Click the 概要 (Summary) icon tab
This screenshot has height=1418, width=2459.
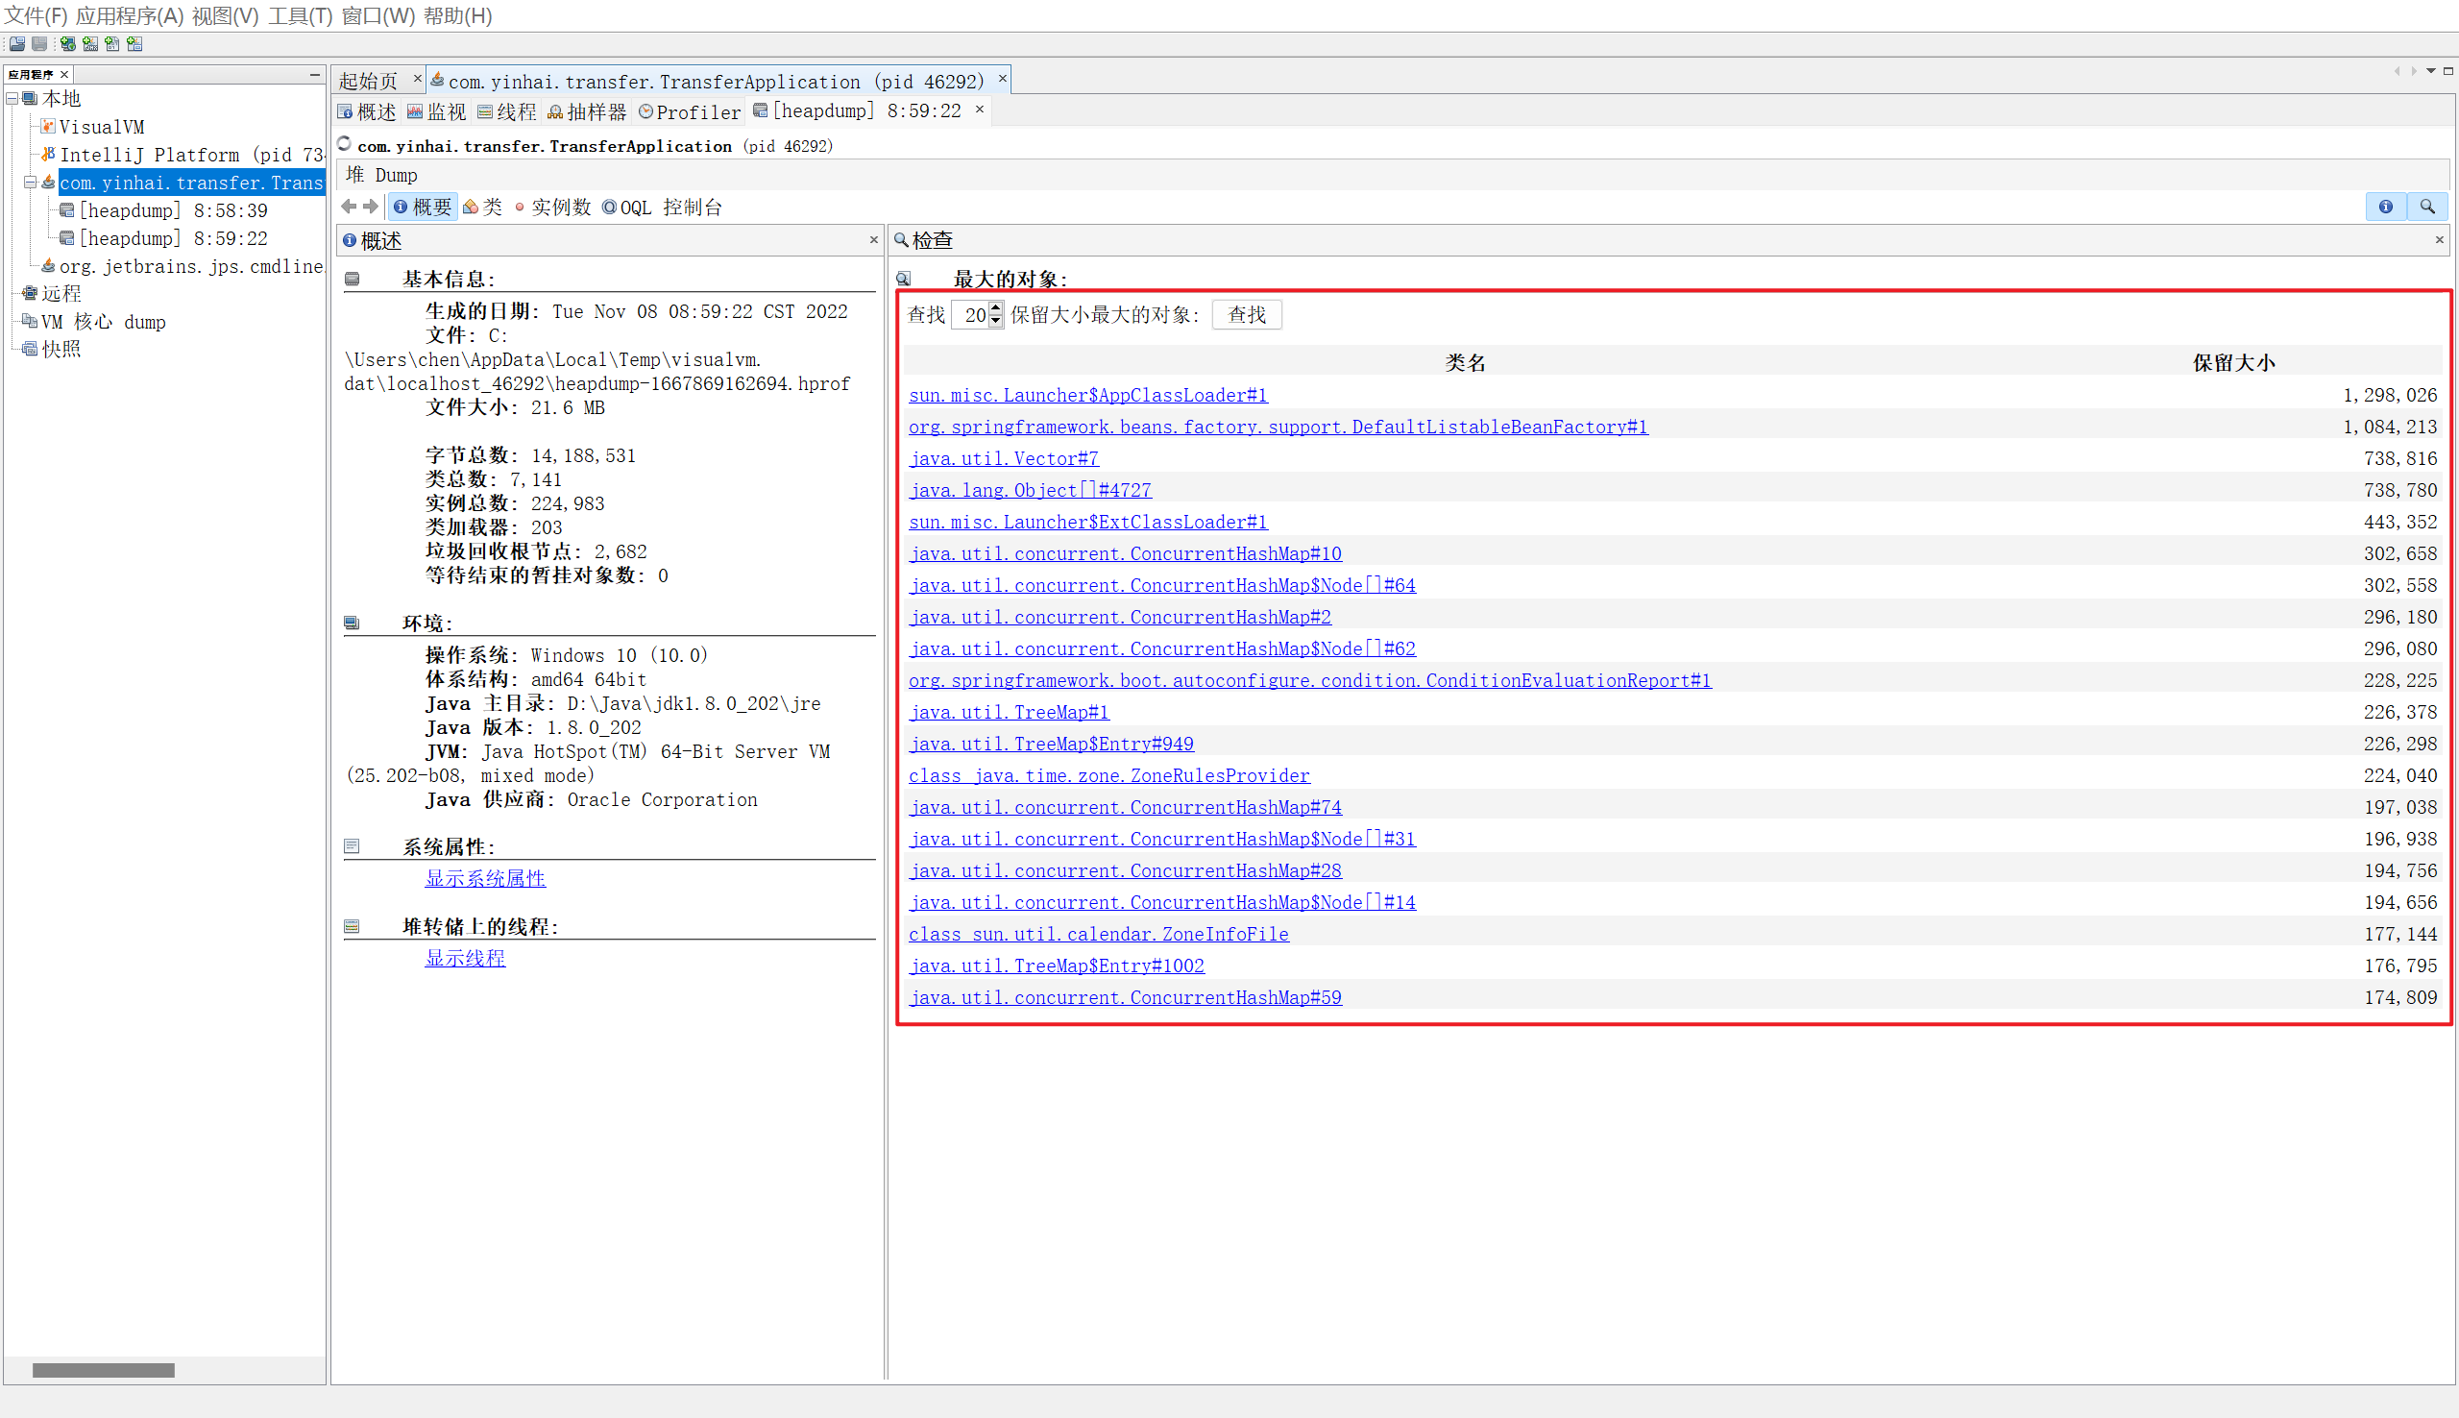coord(426,208)
